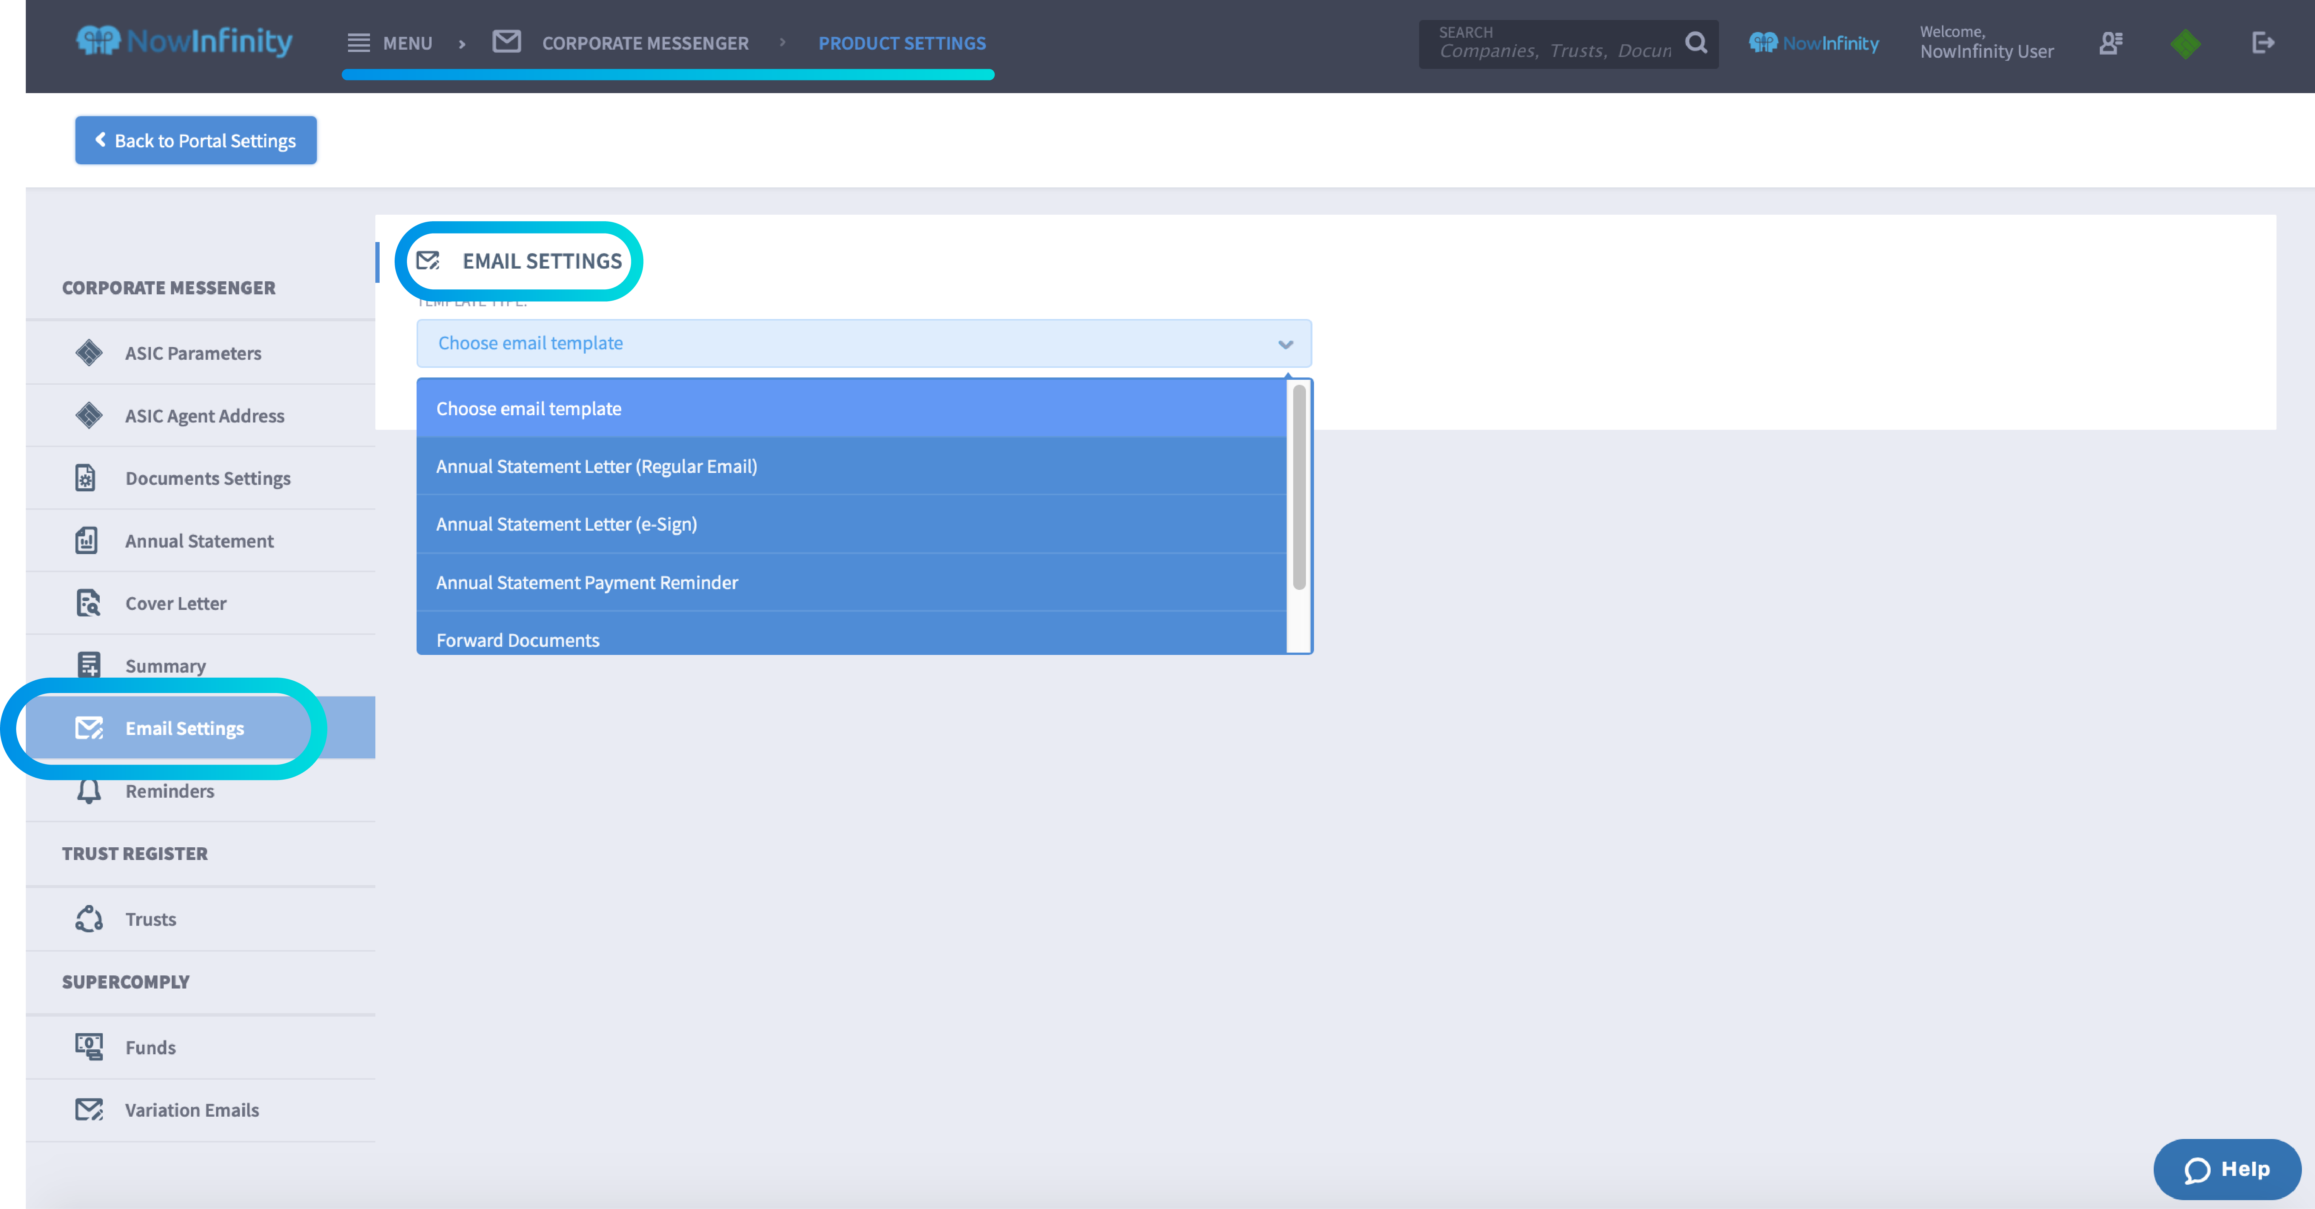Screen dimensions: 2315x1209
Task: Click the Funds sidebar icon
Action: 88,1046
